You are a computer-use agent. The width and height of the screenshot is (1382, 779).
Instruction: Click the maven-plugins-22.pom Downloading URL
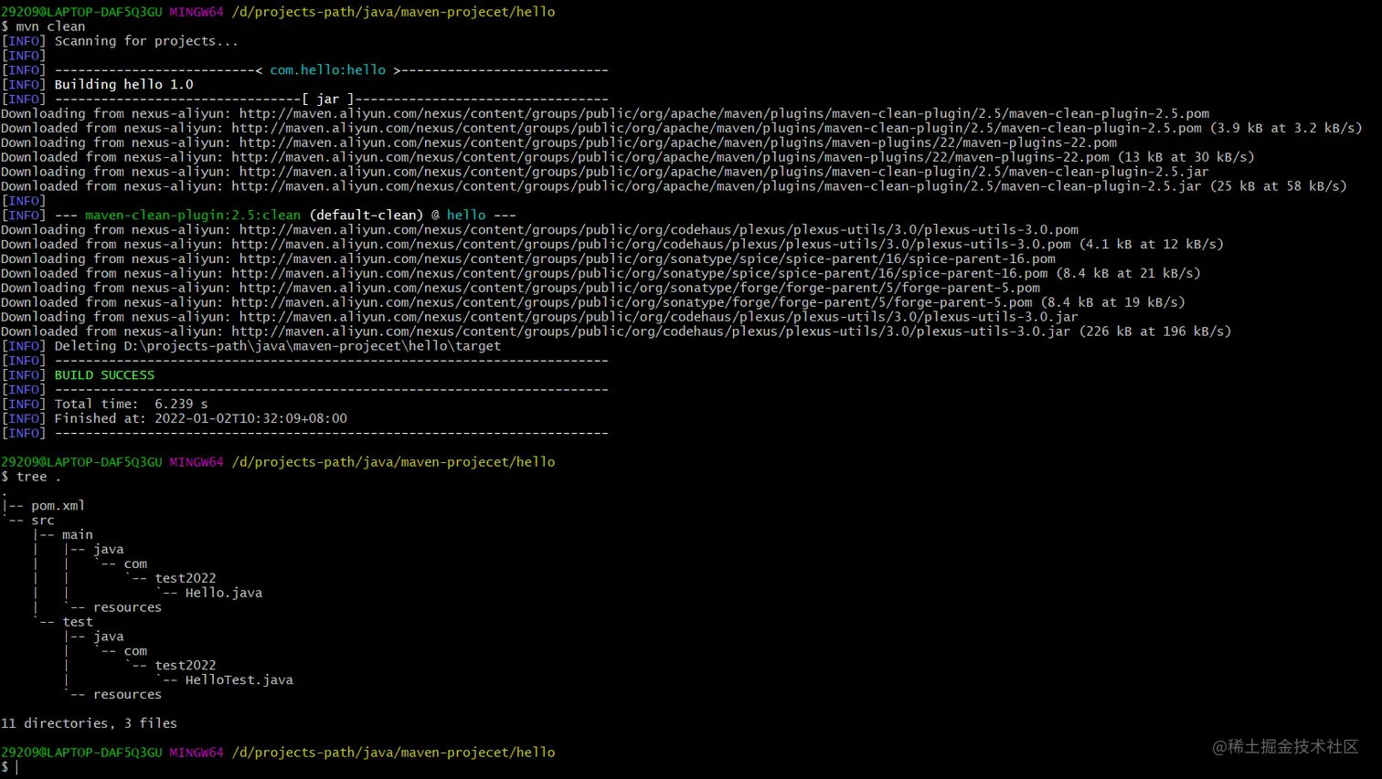point(678,143)
